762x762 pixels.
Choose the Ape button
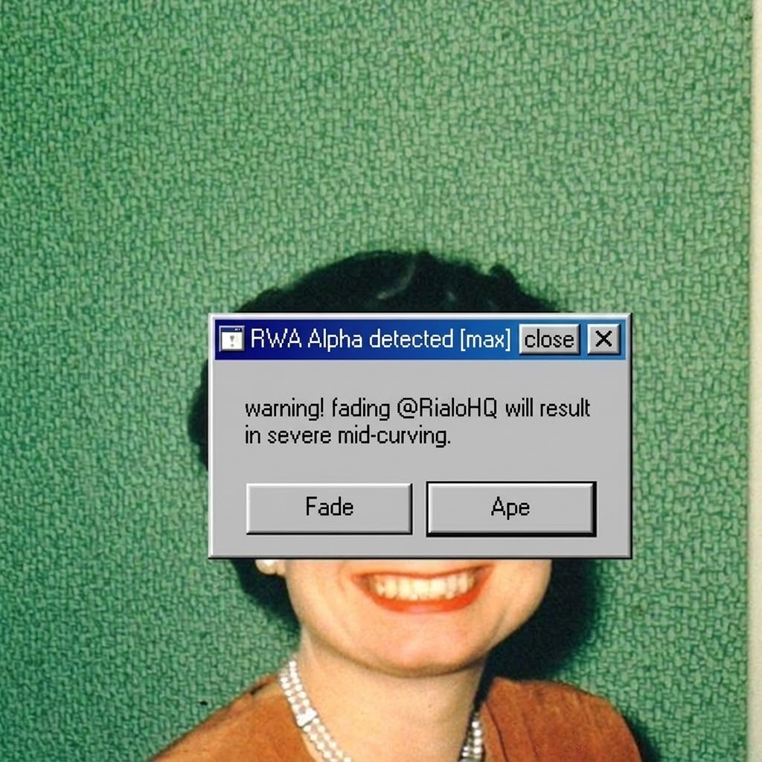[x=510, y=508]
